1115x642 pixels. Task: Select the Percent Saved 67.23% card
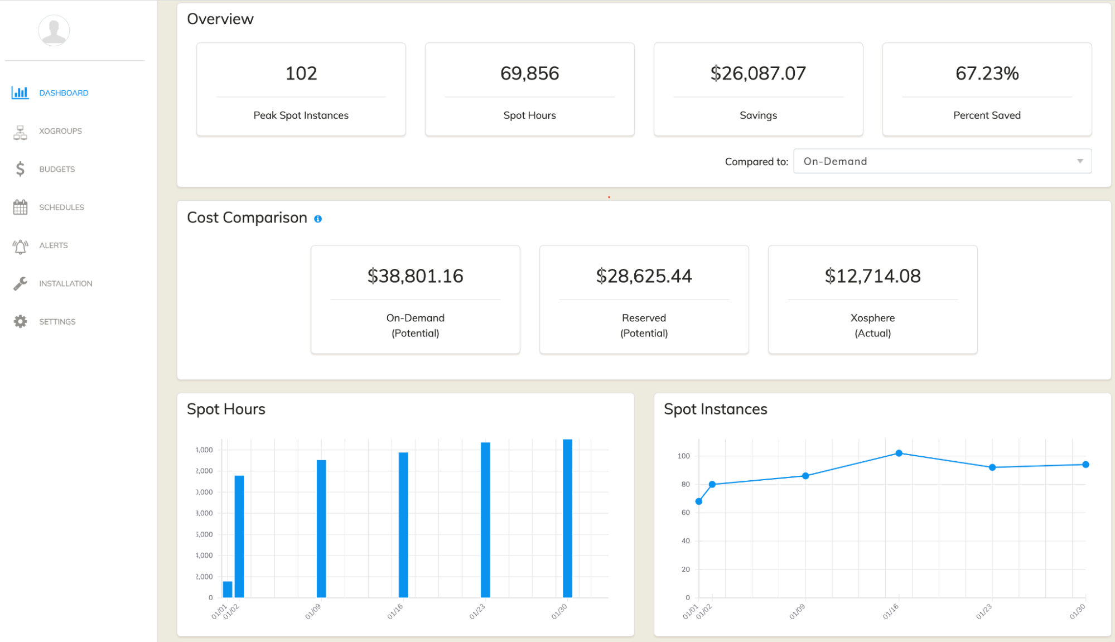tap(987, 89)
